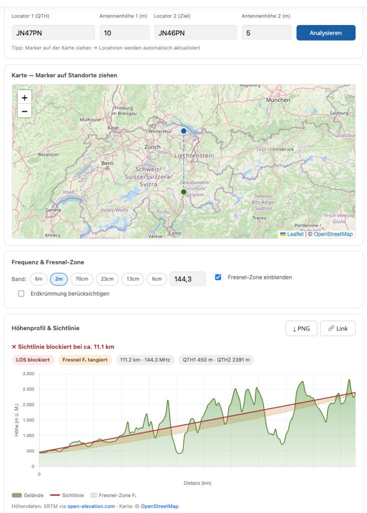This screenshot has width=367, height=513.
Task: Click the green target map marker
Action: [x=184, y=192]
